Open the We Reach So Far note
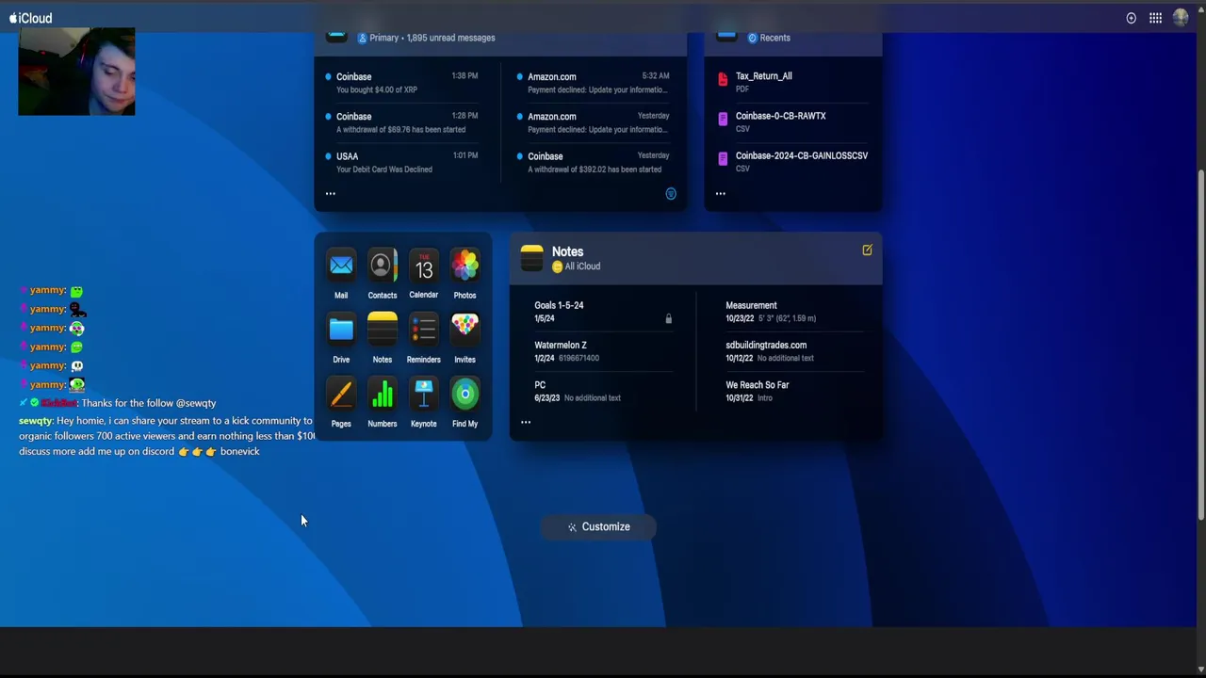The height and width of the screenshot is (678, 1206). tap(794, 391)
